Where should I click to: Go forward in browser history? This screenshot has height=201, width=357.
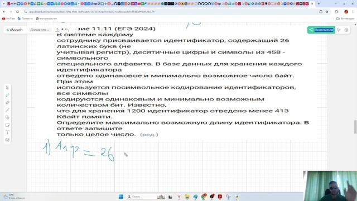[x=11, y=12]
